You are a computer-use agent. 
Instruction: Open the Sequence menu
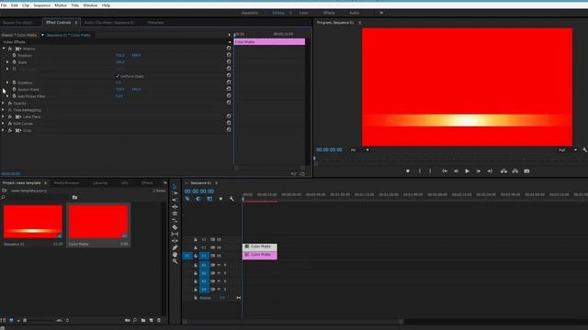pos(41,5)
